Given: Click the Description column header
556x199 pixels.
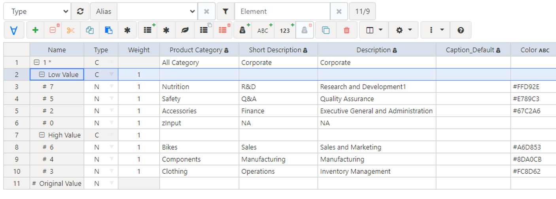Looking at the screenshot, I should click(377, 50).
